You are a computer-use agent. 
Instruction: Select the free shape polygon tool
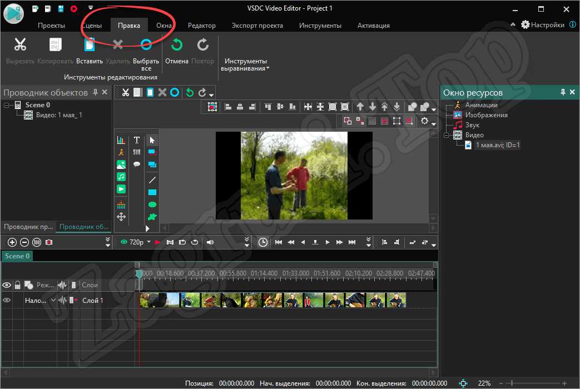pyautogui.click(x=152, y=217)
